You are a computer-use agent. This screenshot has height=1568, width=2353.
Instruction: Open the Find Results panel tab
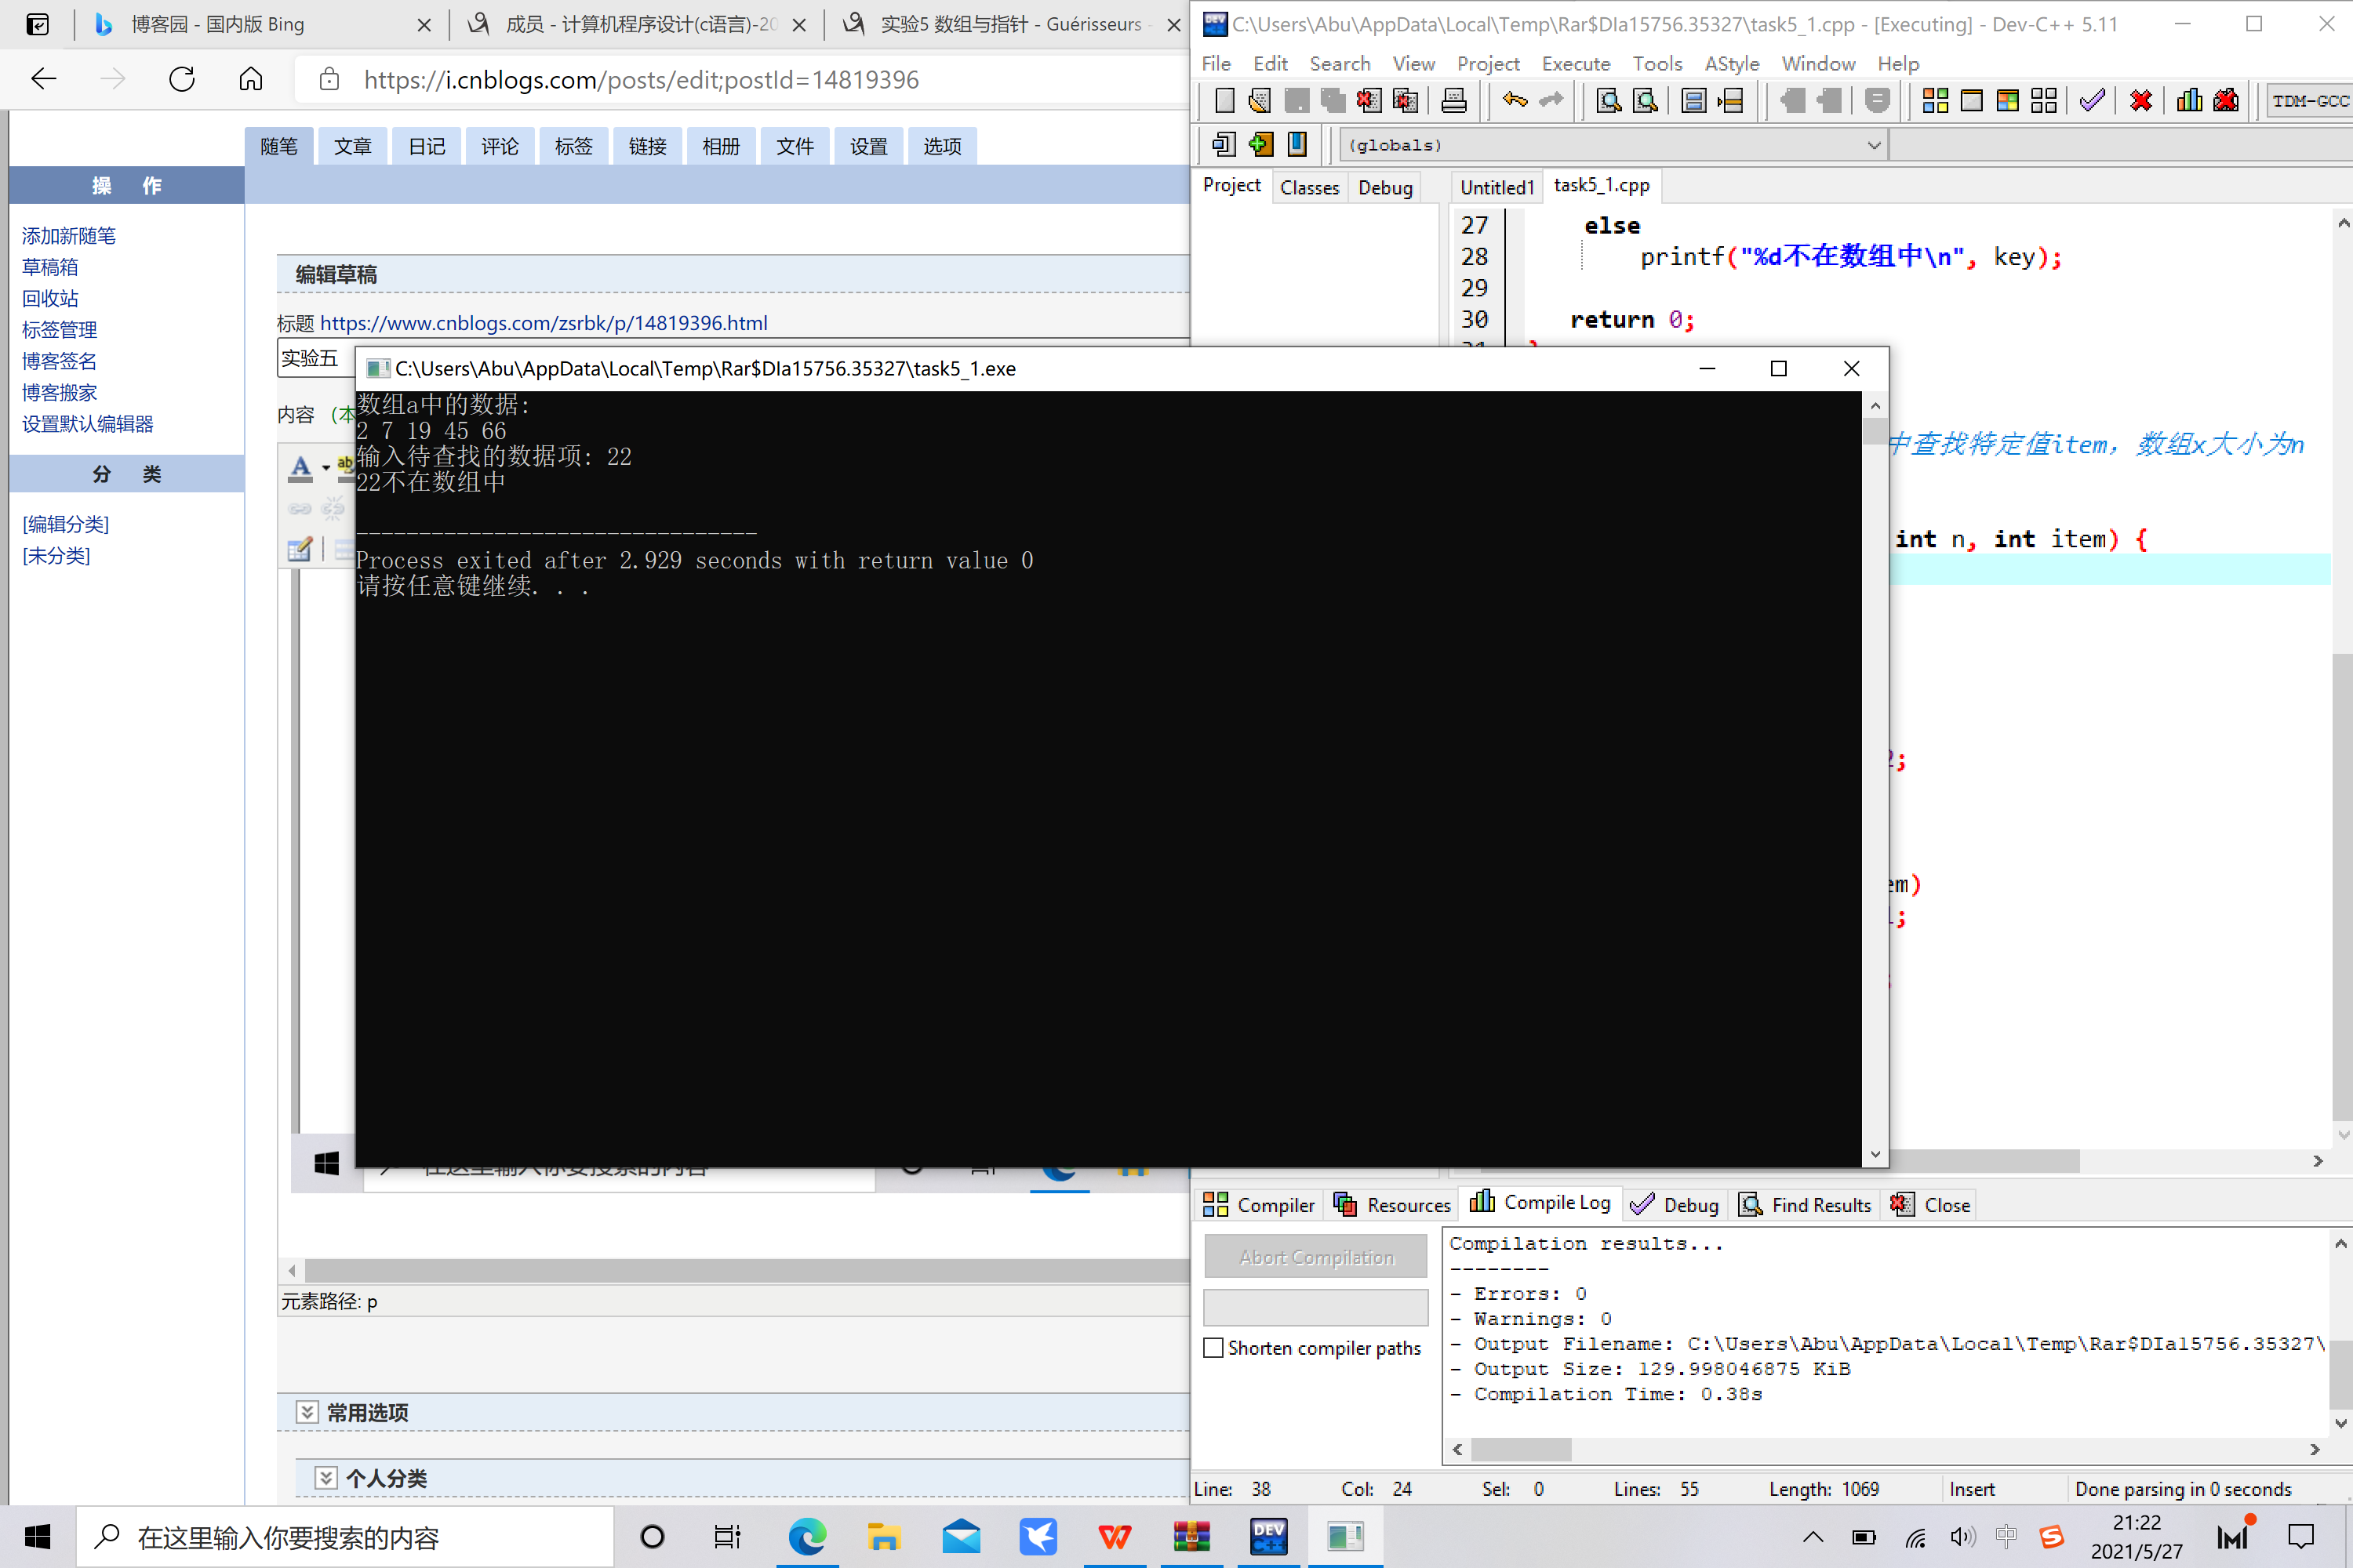pos(1806,1204)
